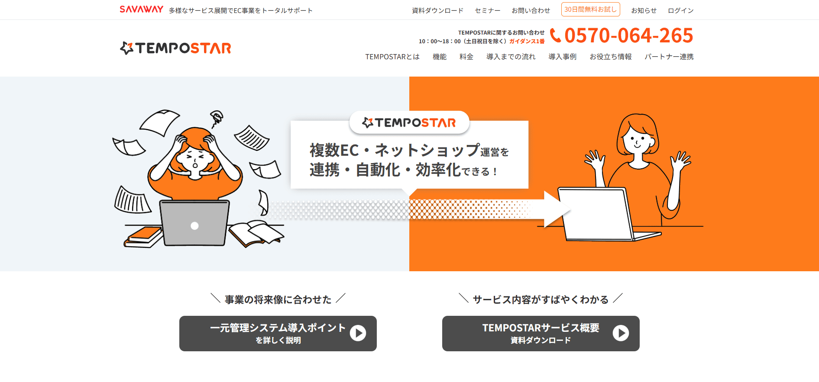Viewport: 819px width, 382px height.
Task: Click the TEMPOSTAR header logo
Action: [175, 48]
